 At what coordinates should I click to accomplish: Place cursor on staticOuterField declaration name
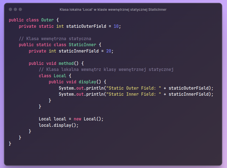coord(86,26)
